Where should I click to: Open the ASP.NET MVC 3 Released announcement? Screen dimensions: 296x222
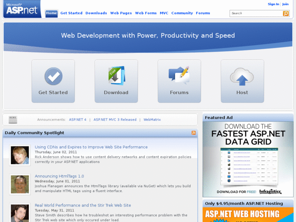click(115, 120)
